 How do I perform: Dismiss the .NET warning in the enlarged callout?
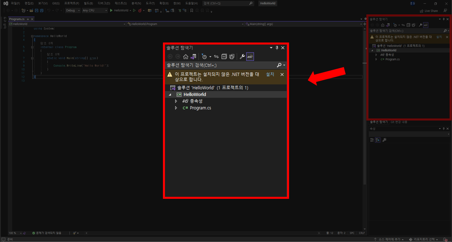click(x=282, y=74)
